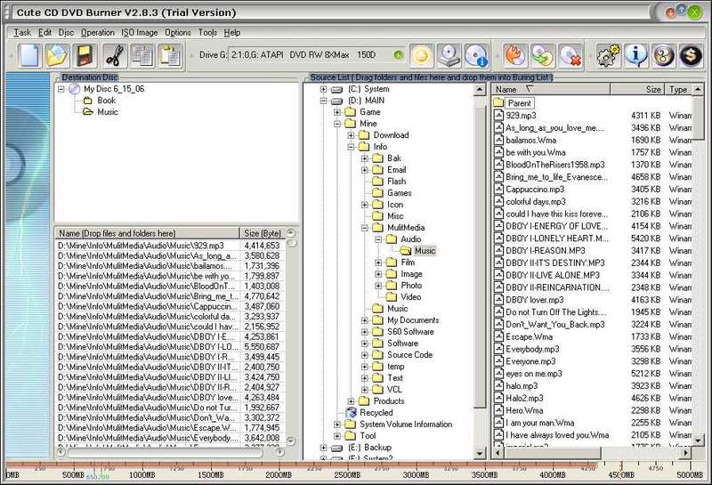Screen dimensions: 712x485
Task: Open the ISO Image menu
Action: 140,33
